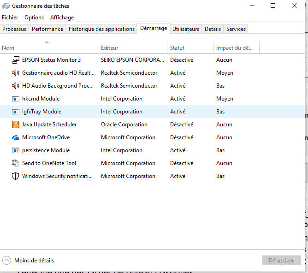Image resolution: width=308 pixels, height=273 pixels.
Task: Select the EPSON Status Monitor 3 row name
Action: click(51, 60)
